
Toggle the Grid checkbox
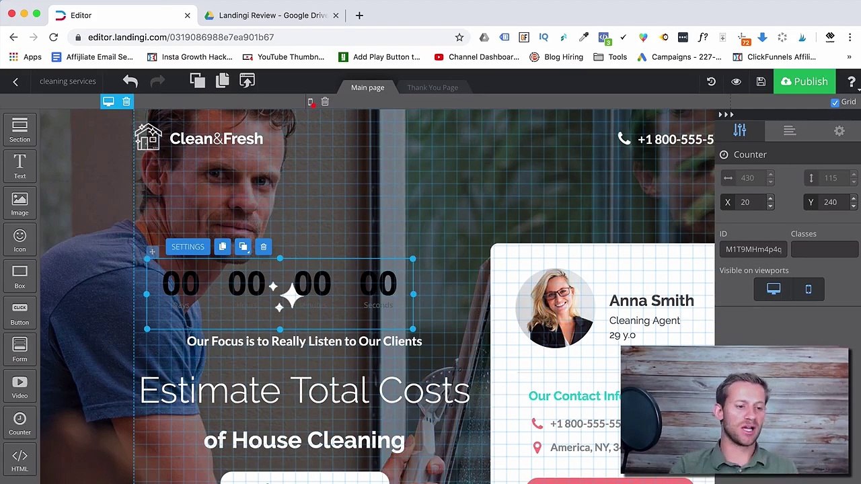pos(835,102)
